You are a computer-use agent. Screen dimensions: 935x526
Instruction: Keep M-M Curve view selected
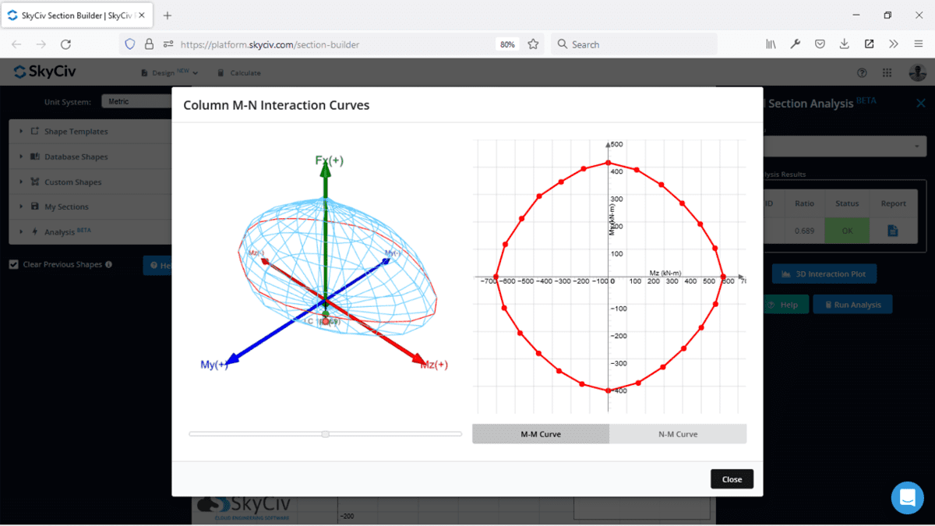540,434
